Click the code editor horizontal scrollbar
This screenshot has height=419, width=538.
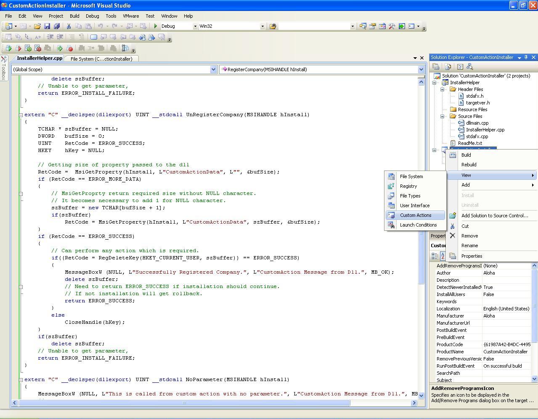(x=184, y=403)
